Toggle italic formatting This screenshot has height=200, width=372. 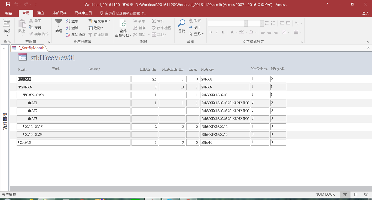click(217, 32)
